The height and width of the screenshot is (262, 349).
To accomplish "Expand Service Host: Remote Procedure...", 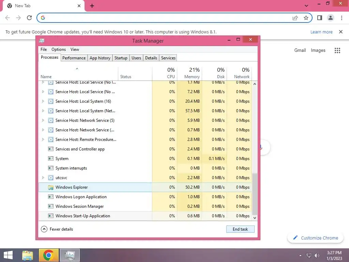I will point(43,140).
